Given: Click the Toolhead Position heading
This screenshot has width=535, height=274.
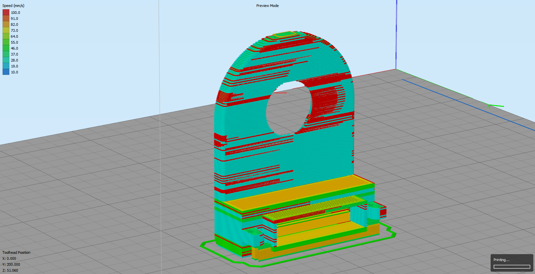Looking at the screenshot, I should 16,252.
